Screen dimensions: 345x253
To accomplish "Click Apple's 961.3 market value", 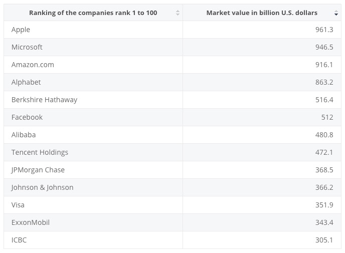I will [324, 30].
